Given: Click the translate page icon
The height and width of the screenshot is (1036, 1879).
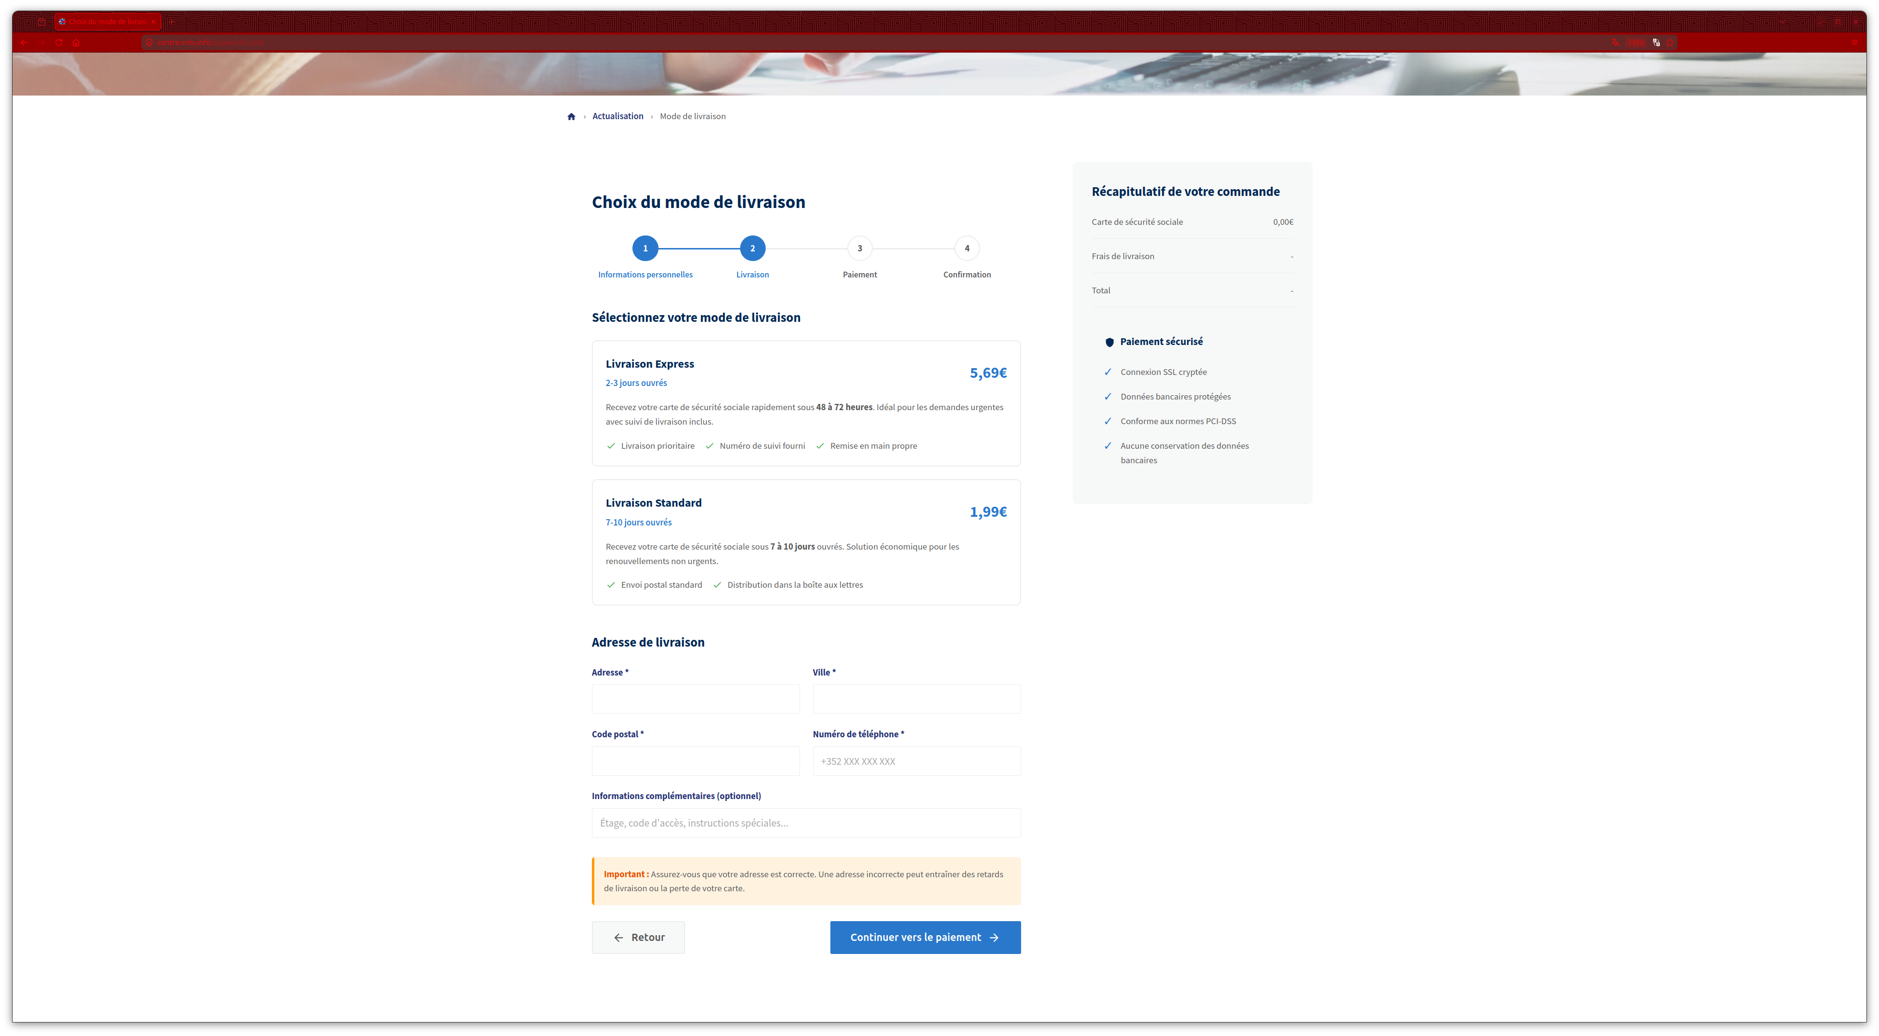Looking at the screenshot, I should pyautogui.click(x=1615, y=42).
